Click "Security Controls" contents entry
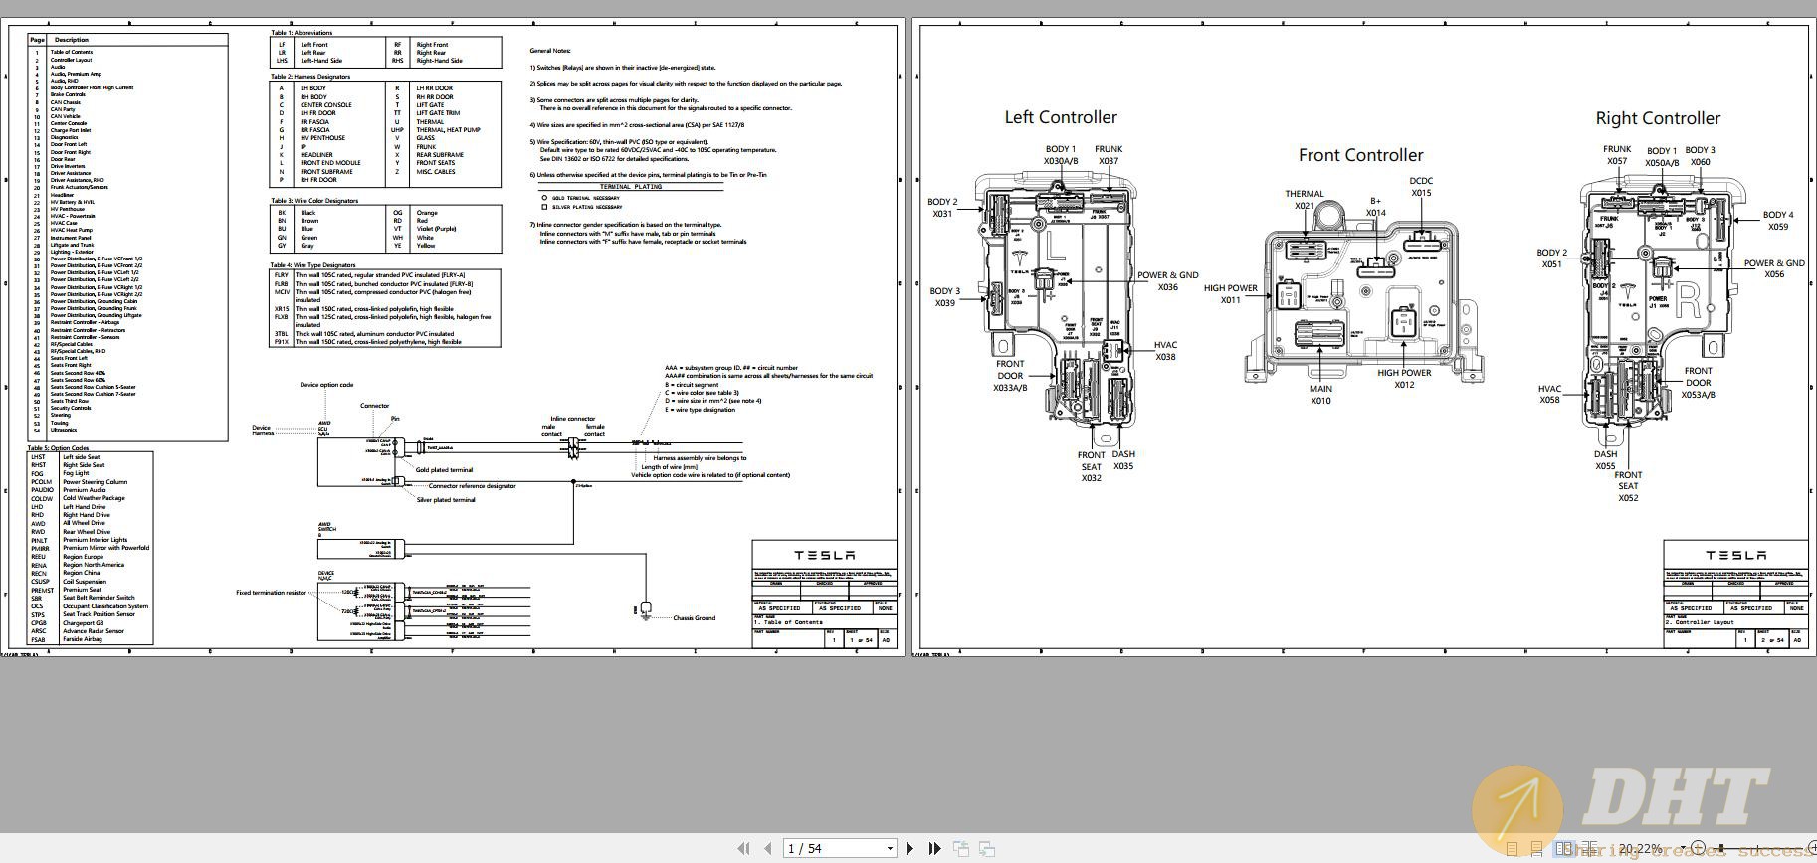The width and height of the screenshot is (1817, 863). (x=71, y=408)
